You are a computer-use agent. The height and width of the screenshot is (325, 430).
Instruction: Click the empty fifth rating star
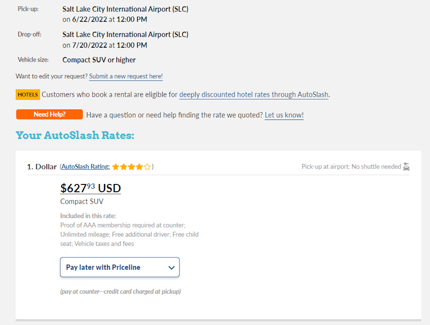coord(147,167)
